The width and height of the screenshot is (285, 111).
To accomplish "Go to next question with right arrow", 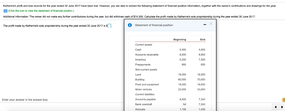I will coord(282,107).
